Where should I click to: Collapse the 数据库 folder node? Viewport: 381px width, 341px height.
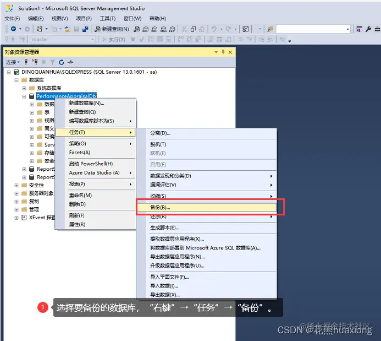click(x=16, y=80)
